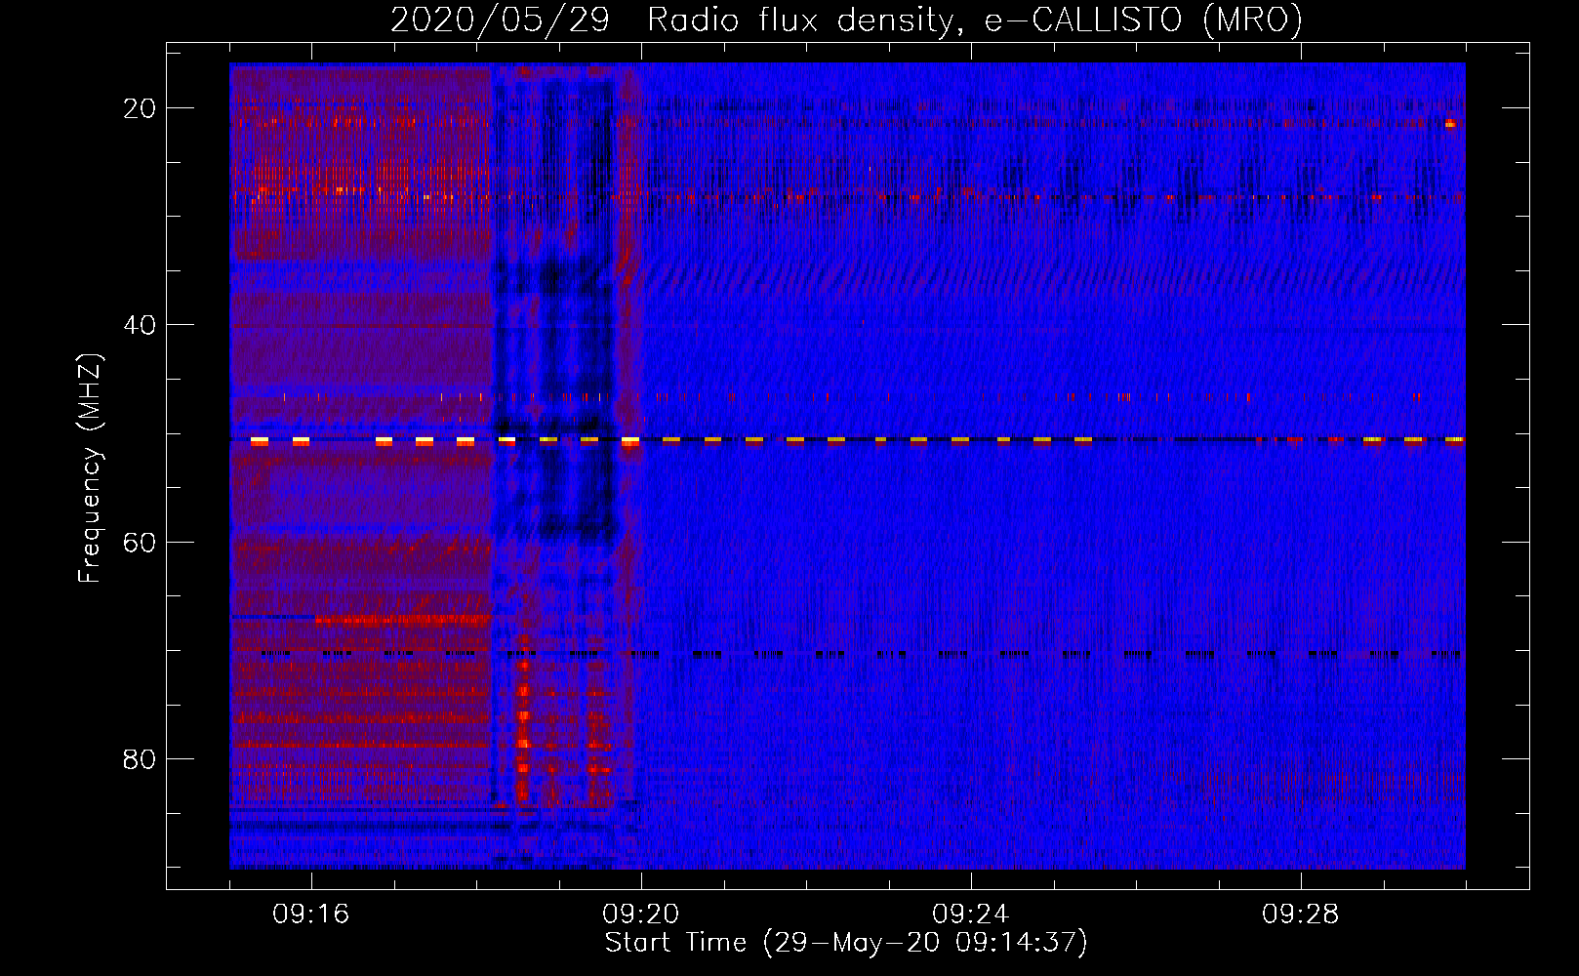Click the 80 MHz frequency tick label

click(x=140, y=758)
